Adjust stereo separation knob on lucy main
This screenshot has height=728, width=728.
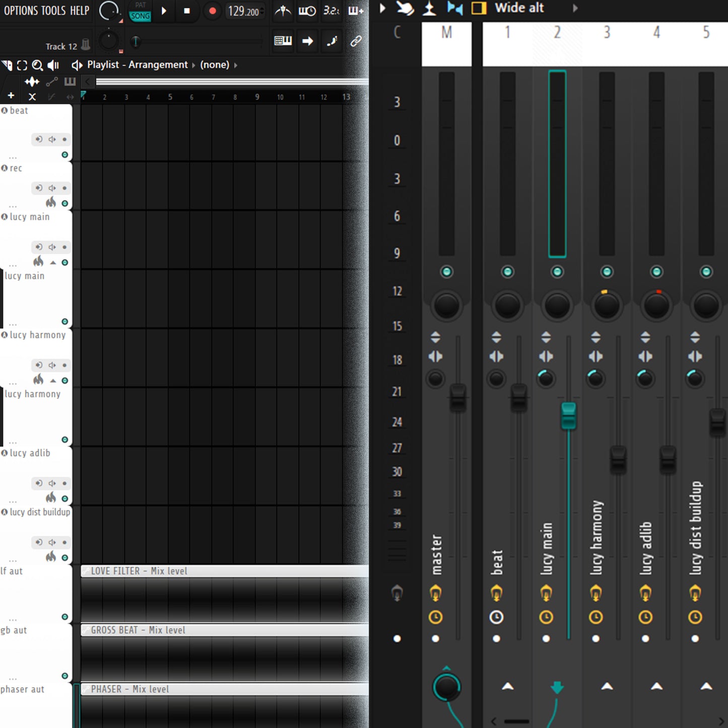[546, 378]
